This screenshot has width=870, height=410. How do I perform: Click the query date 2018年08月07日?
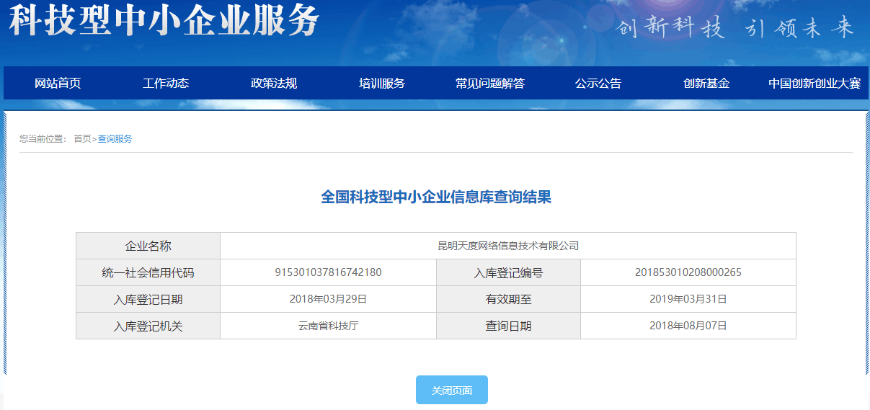click(688, 326)
